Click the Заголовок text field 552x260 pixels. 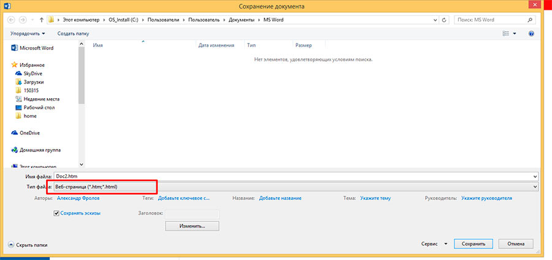(x=192, y=214)
